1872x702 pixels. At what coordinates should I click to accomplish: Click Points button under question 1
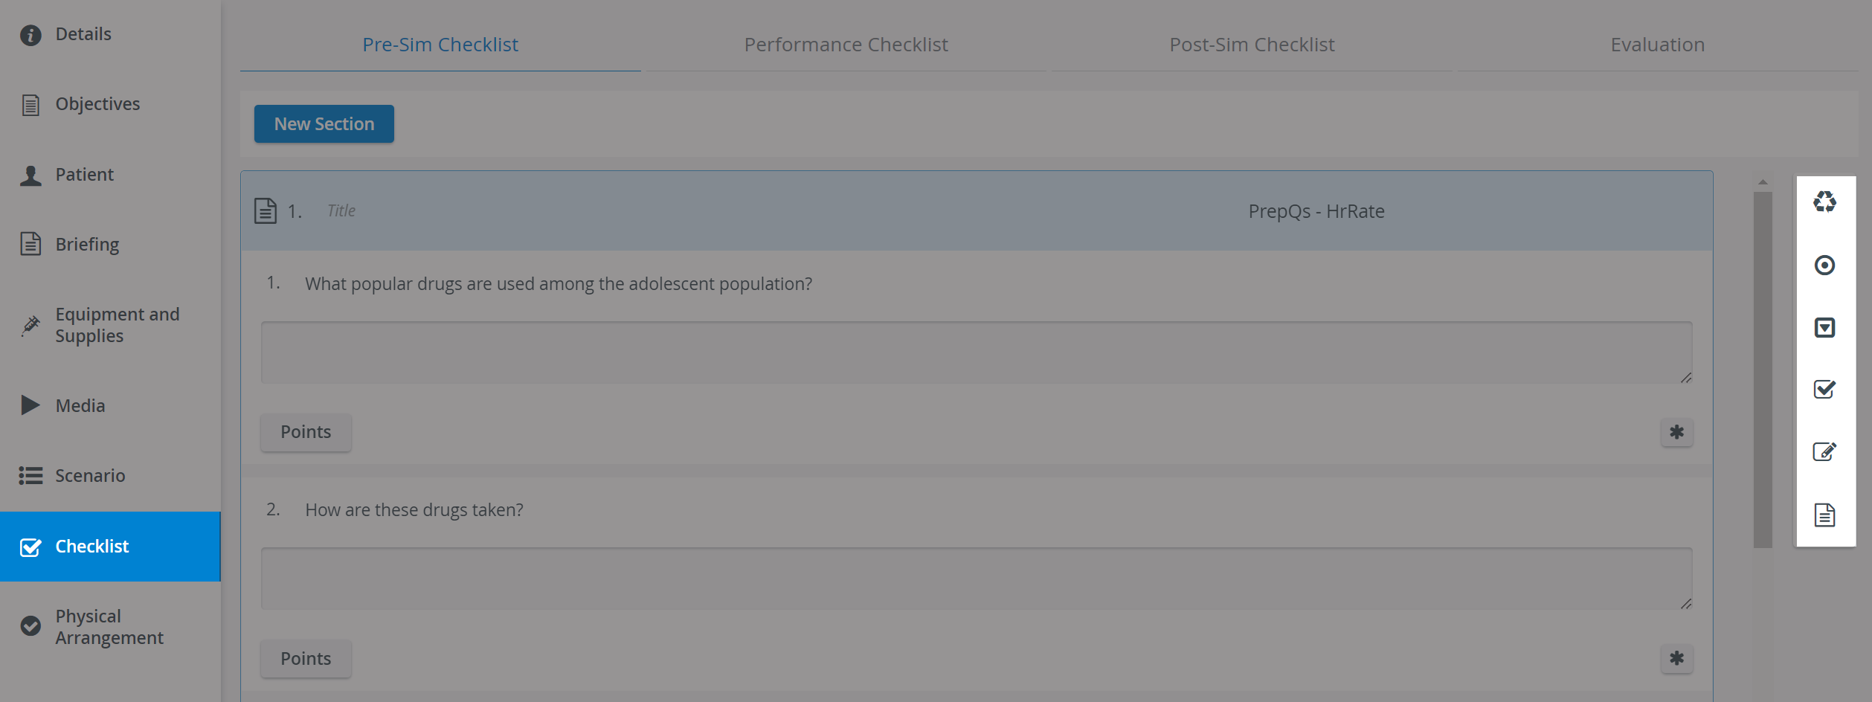(306, 432)
